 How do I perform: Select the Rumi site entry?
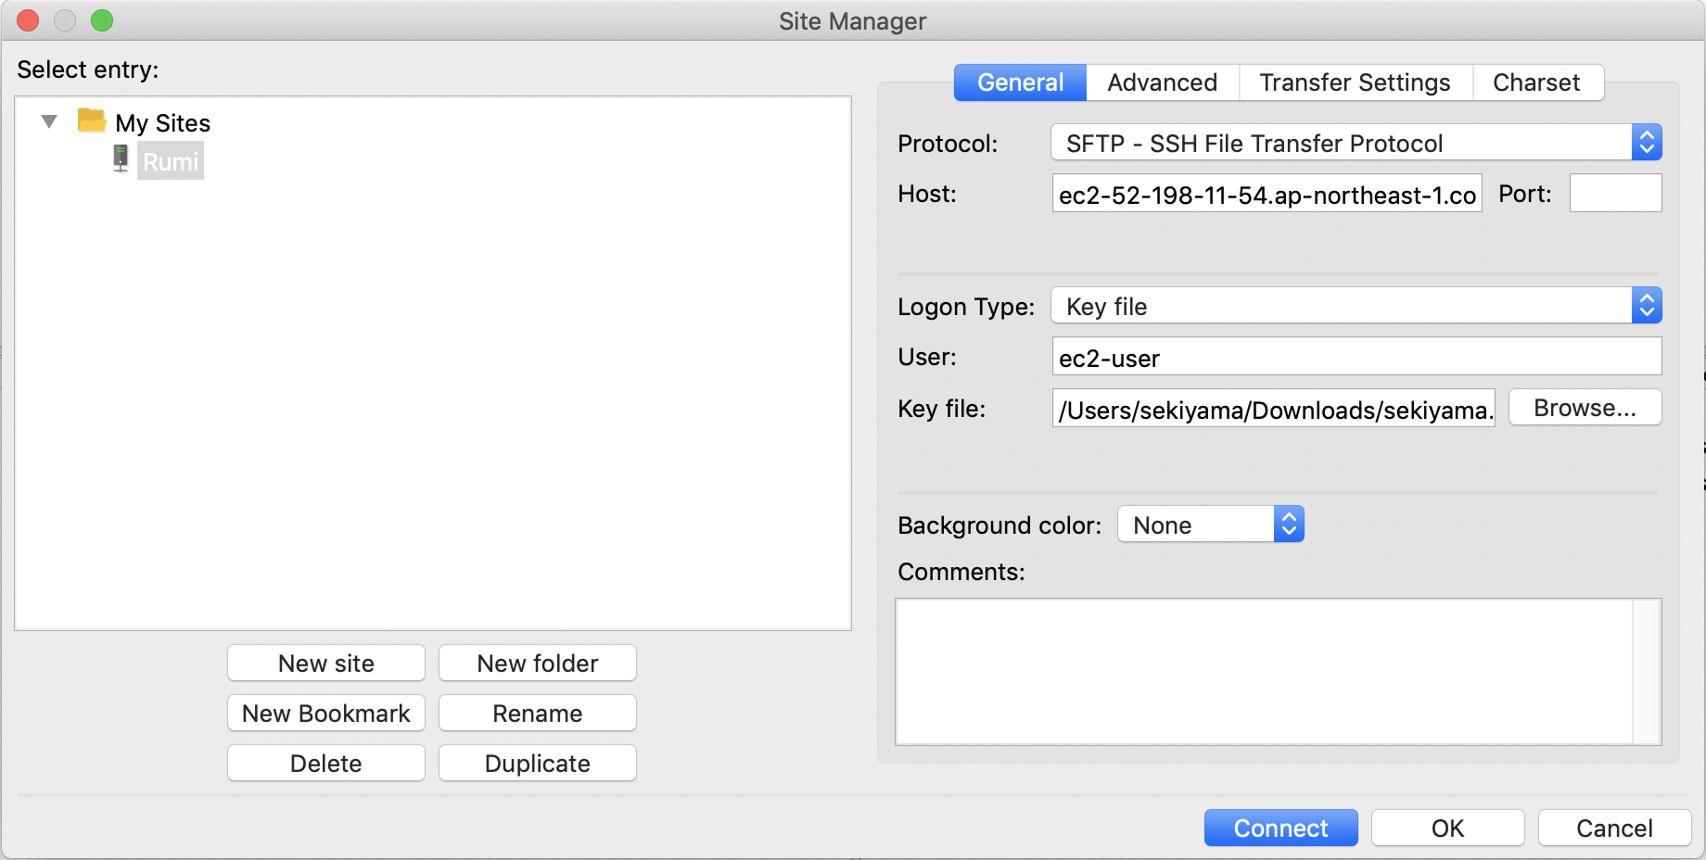tap(171, 161)
